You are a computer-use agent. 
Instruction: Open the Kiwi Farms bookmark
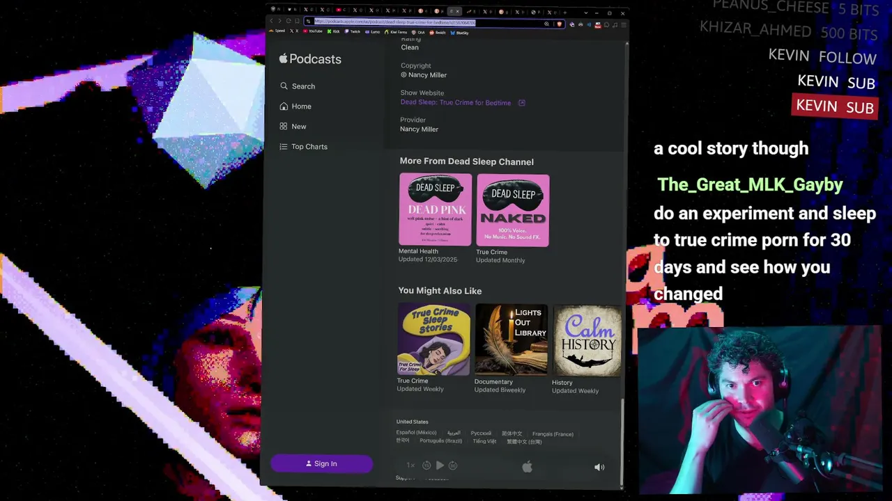[x=396, y=32]
